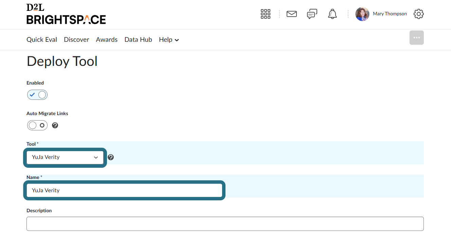
Task: Click the Enabled label
Action: (x=35, y=83)
